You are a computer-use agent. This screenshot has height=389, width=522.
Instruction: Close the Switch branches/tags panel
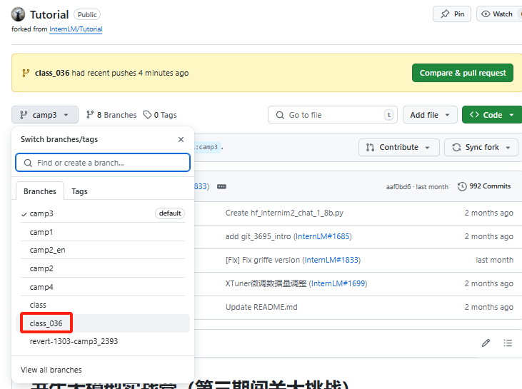(181, 139)
